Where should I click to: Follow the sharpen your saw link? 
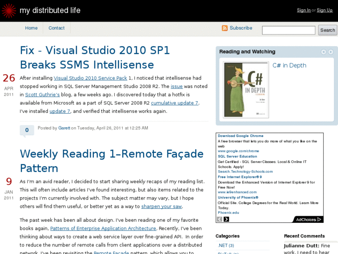(162, 206)
